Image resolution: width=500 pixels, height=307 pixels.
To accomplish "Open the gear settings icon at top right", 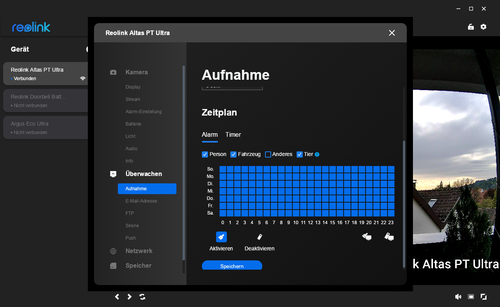I will [483, 27].
